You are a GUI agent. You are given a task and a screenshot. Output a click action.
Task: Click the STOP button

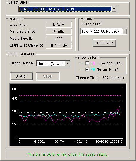point(48,76)
